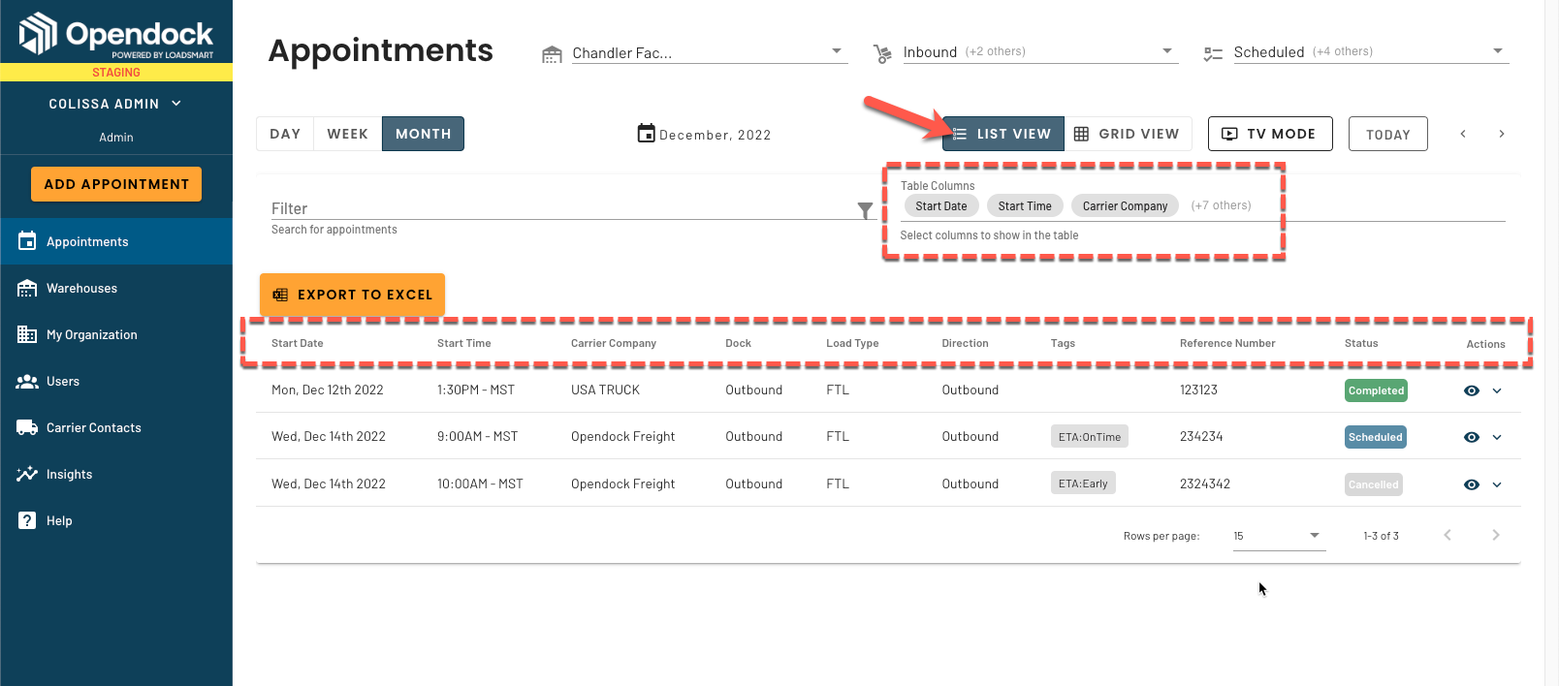Image resolution: width=1559 pixels, height=686 pixels.
Task: Click the warehouse icon beside Chandler Fac...
Action: (552, 54)
